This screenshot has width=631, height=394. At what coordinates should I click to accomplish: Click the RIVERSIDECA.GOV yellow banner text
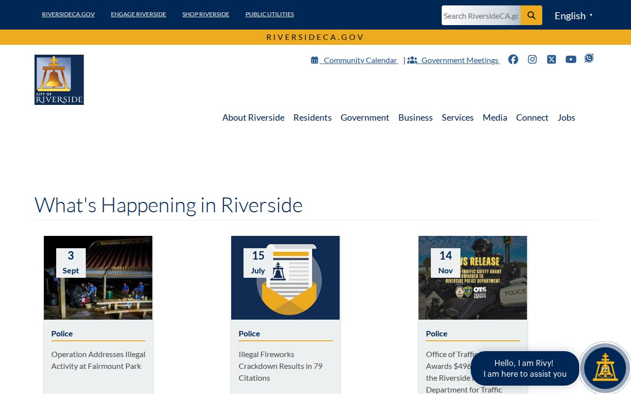[x=315, y=37]
